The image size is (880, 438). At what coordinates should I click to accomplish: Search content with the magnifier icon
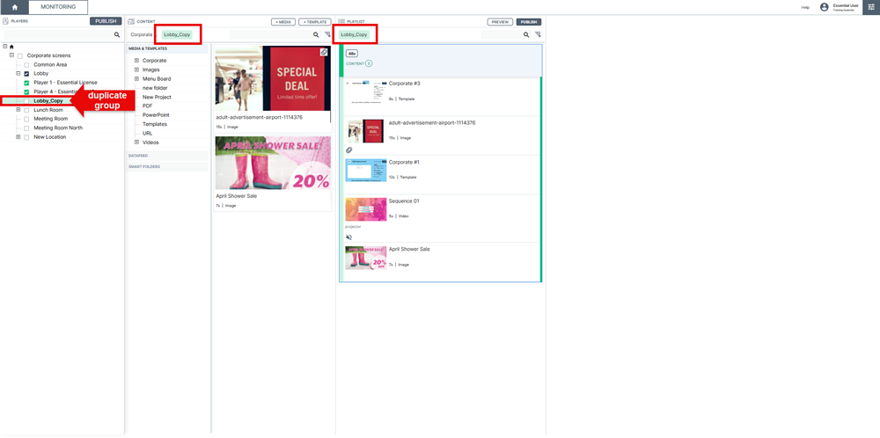coord(316,35)
